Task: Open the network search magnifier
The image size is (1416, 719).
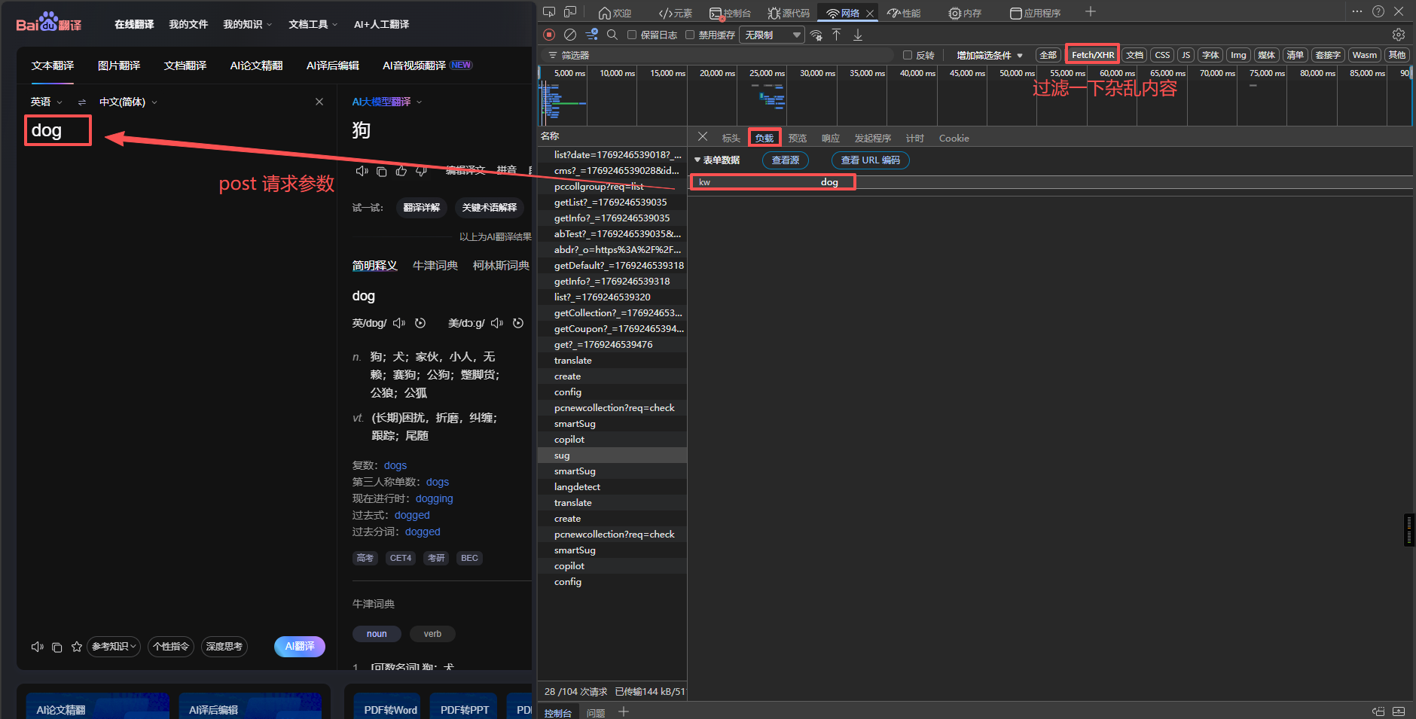Action: coord(612,35)
